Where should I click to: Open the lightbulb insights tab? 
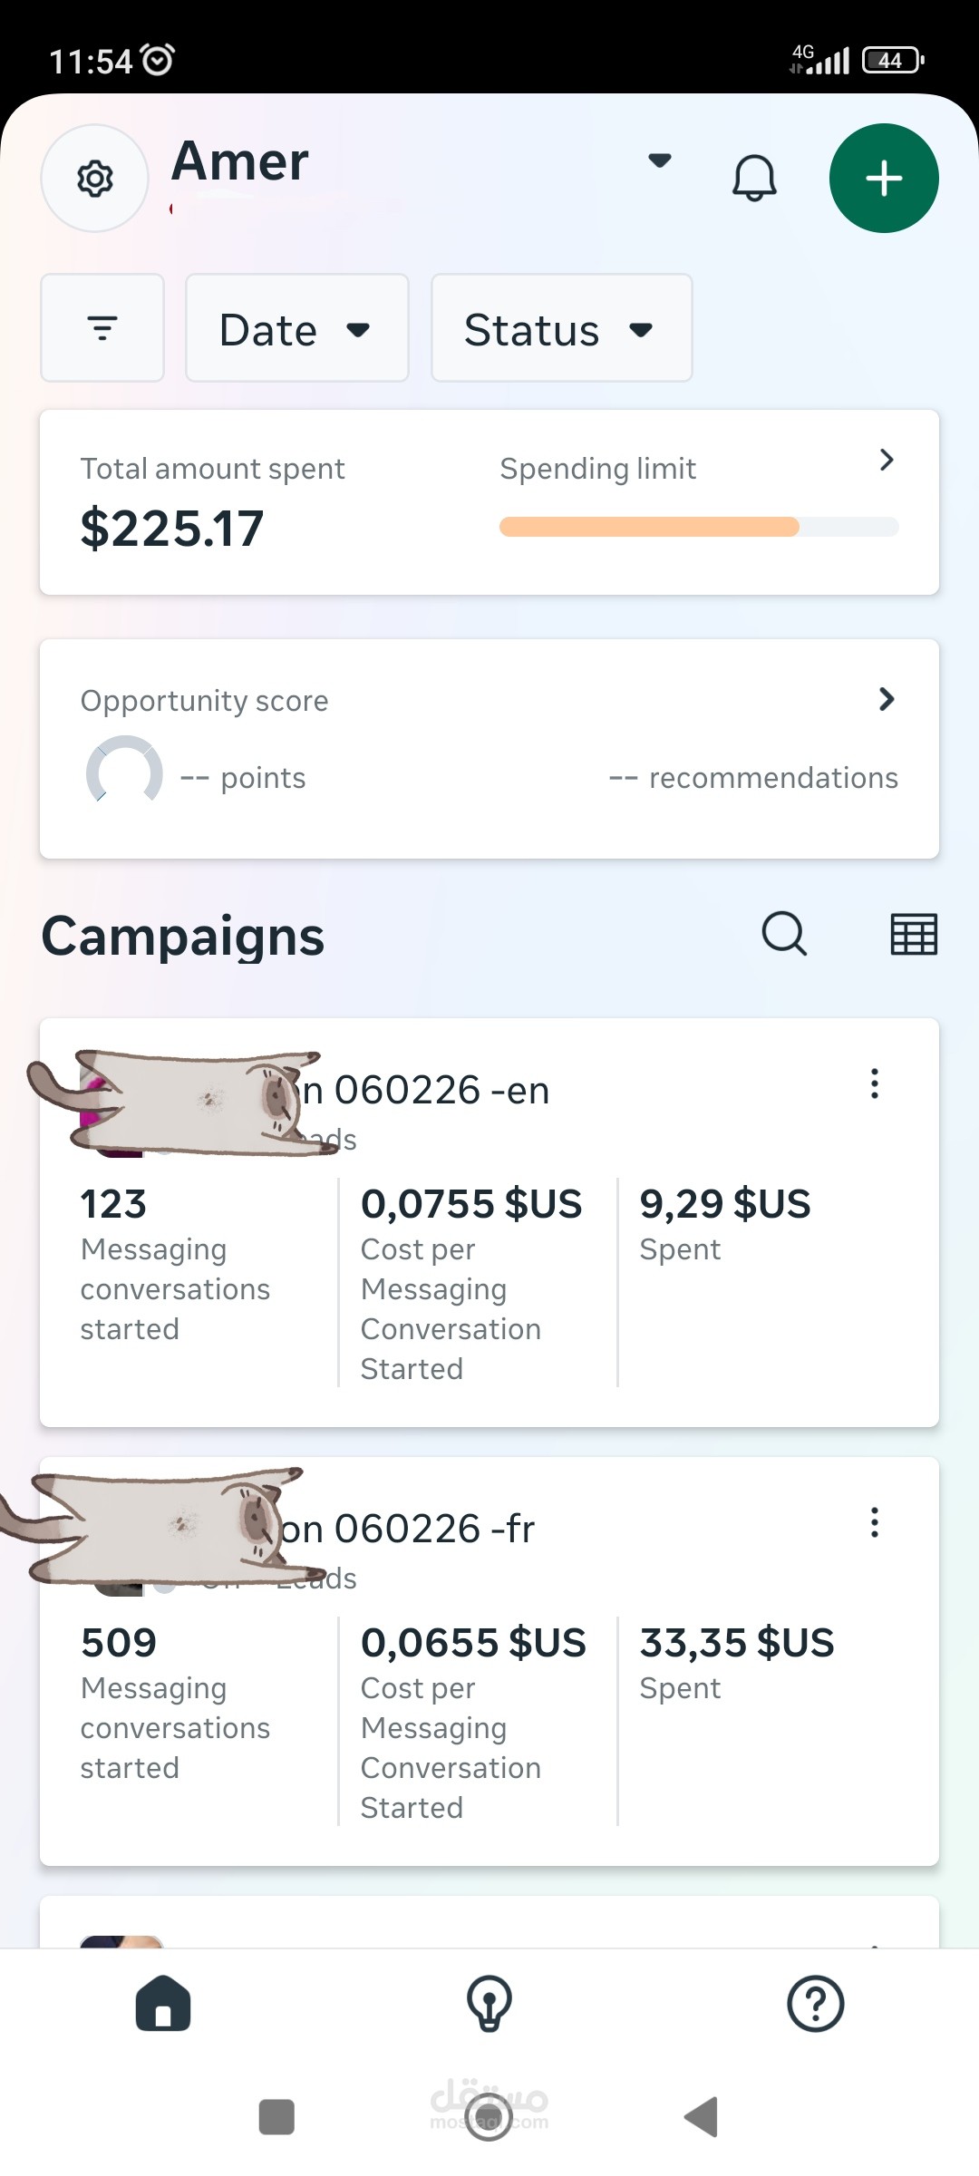(x=489, y=2003)
